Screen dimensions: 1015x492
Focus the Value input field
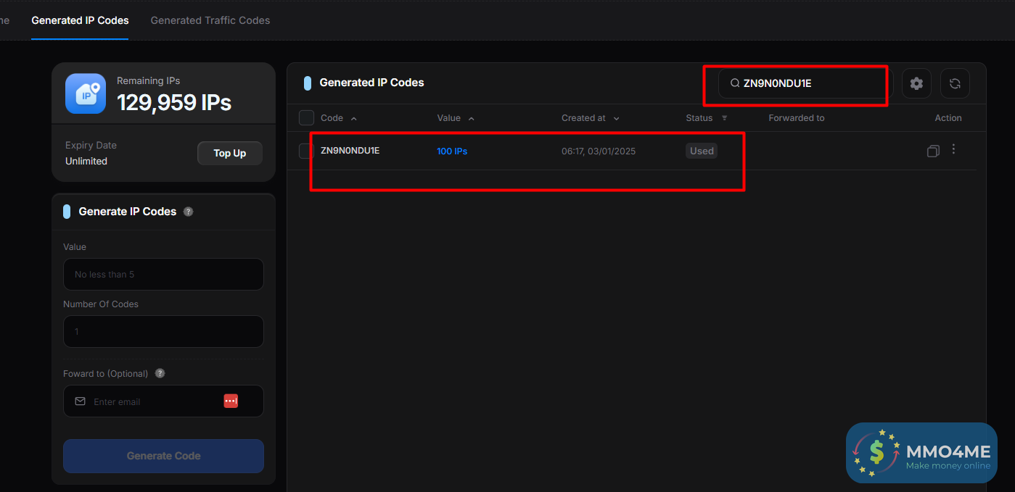pos(164,275)
